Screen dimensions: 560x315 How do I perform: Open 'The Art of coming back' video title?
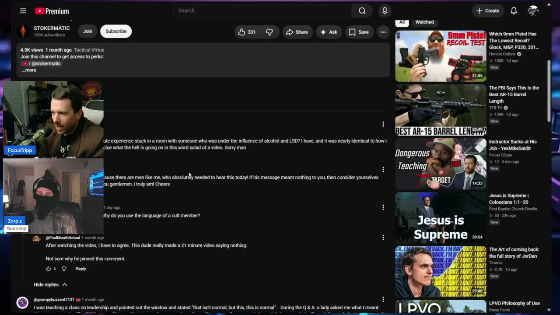[514, 252]
